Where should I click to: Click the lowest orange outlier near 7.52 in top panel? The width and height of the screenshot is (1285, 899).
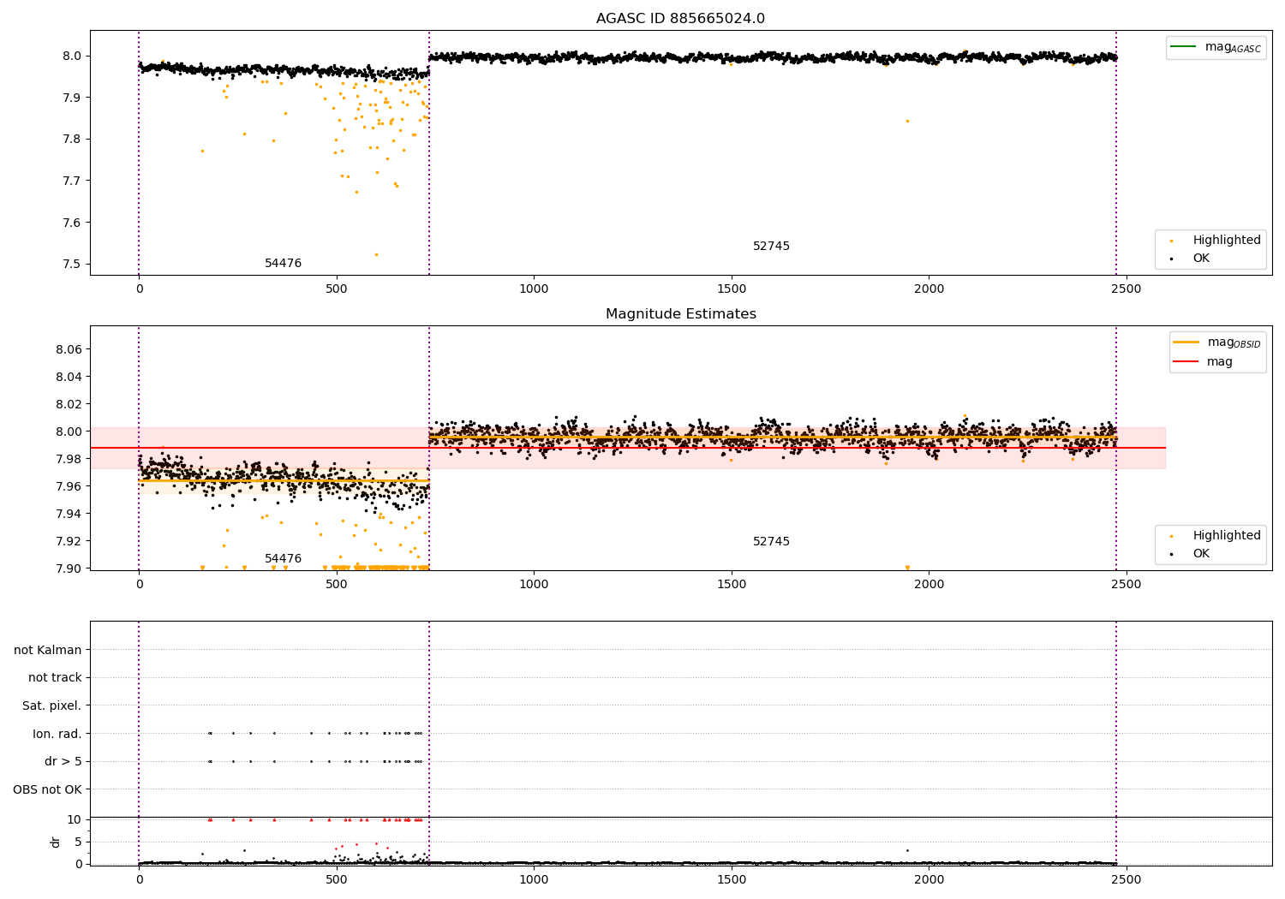pos(376,254)
